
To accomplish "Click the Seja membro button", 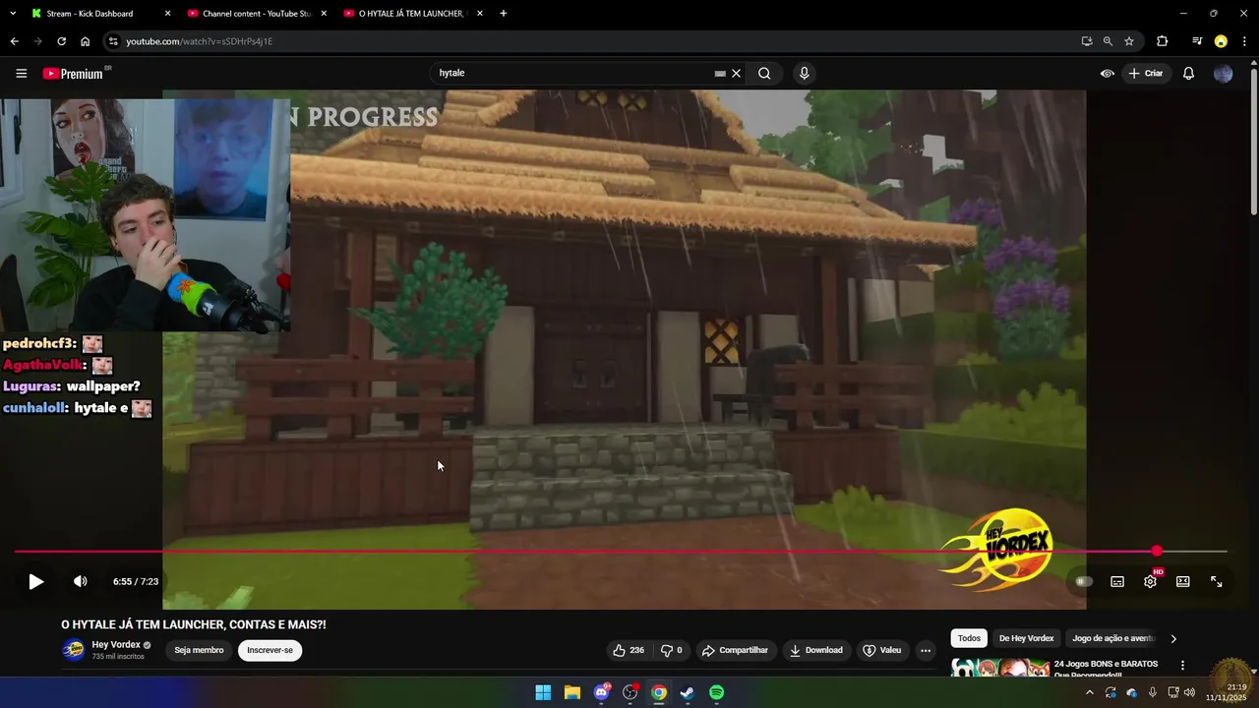I will [199, 650].
